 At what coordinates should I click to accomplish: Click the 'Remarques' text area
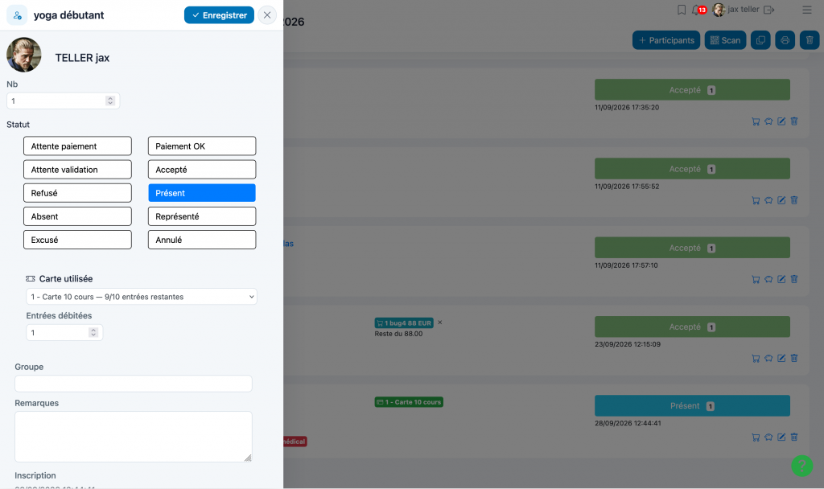pos(134,437)
